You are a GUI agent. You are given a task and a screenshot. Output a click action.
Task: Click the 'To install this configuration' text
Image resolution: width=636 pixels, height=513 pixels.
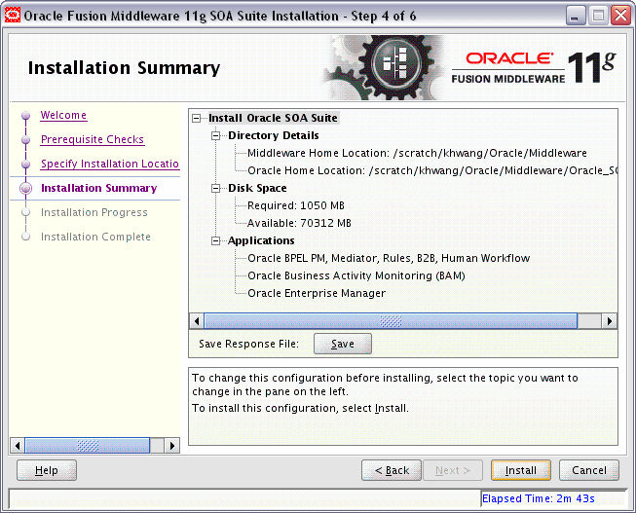click(300, 408)
